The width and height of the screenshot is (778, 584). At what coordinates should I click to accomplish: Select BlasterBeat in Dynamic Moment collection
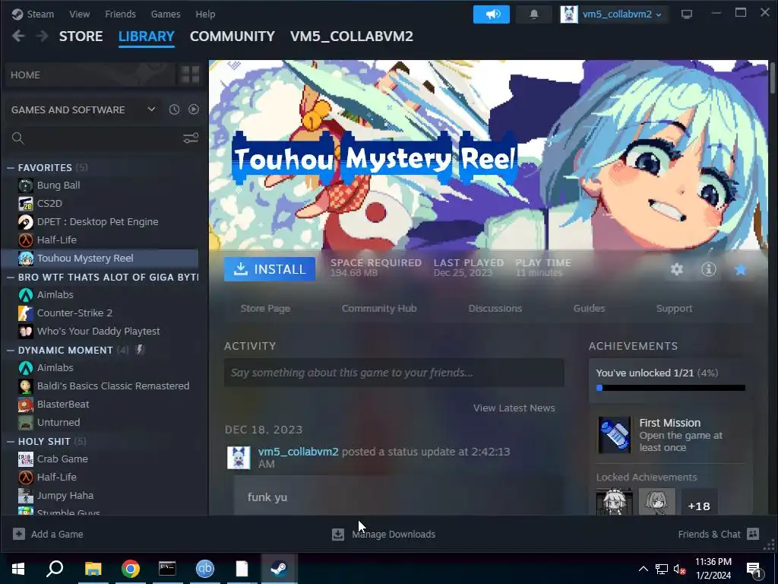63,405
